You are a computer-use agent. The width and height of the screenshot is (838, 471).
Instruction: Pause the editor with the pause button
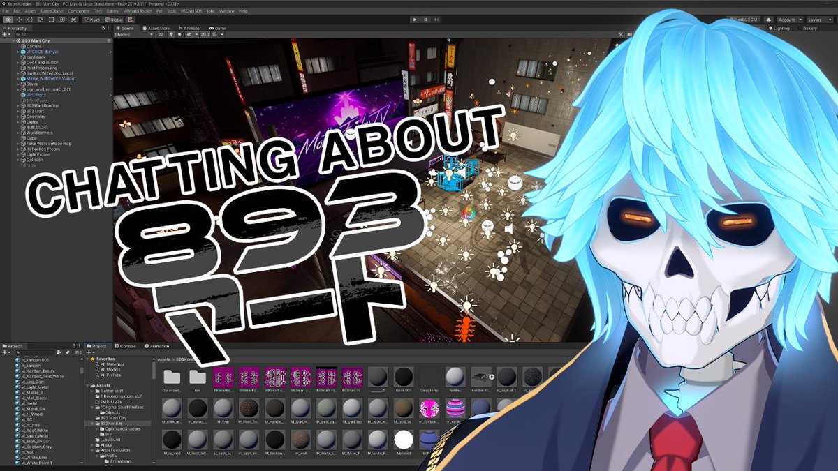coord(425,20)
